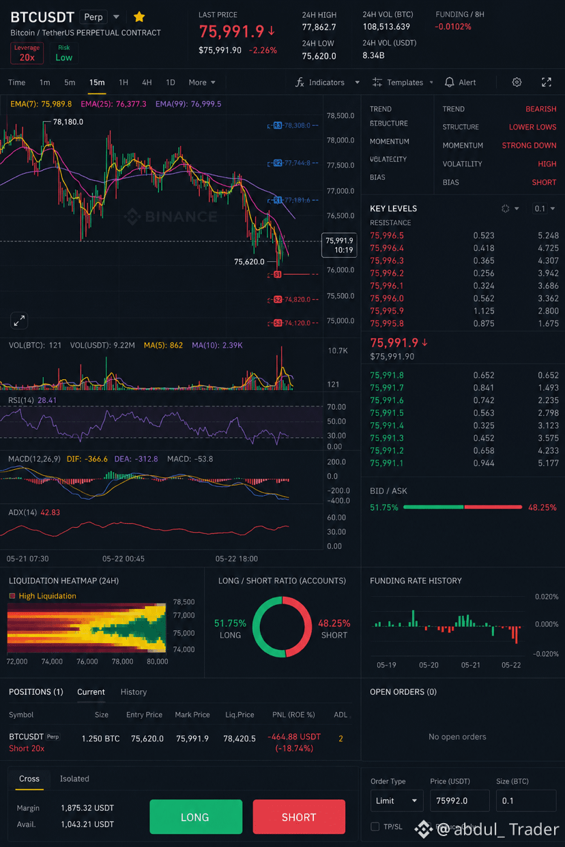Expand the Indicators dropdown arrow

[x=357, y=83]
